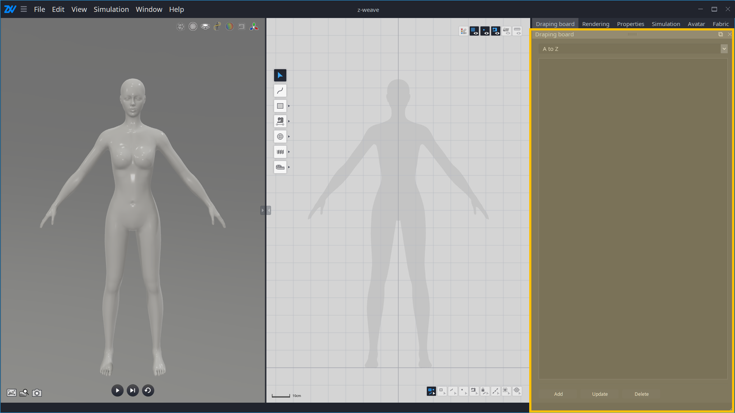Open the Edit menu
The height and width of the screenshot is (413, 735).
[58, 9]
